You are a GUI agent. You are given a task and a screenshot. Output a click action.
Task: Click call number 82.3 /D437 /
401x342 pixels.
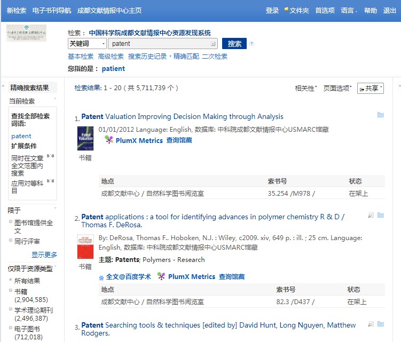295,302
